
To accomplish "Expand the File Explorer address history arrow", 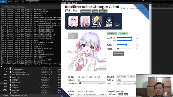I will [x=159, y=5].
